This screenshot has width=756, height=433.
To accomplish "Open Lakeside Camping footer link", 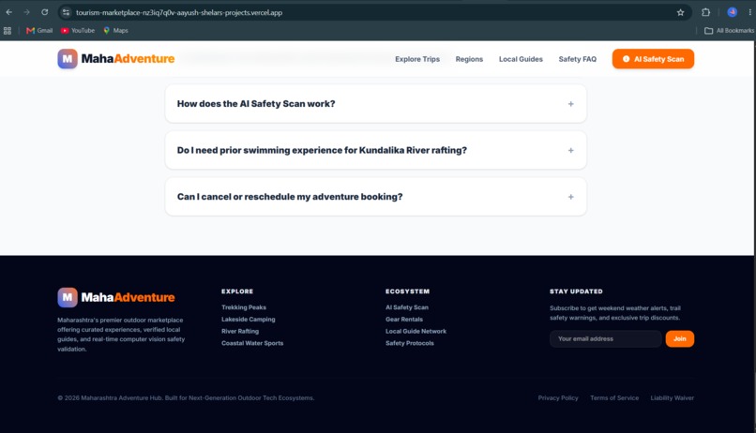I will pos(248,320).
